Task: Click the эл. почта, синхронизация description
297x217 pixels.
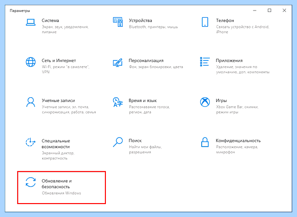Action: coord(69,109)
